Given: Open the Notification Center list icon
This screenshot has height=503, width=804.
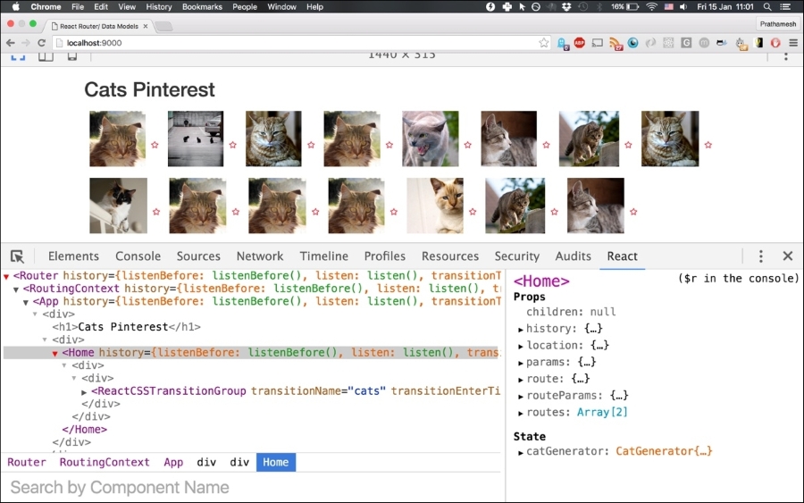Looking at the screenshot, I should (x=785, y=6).
